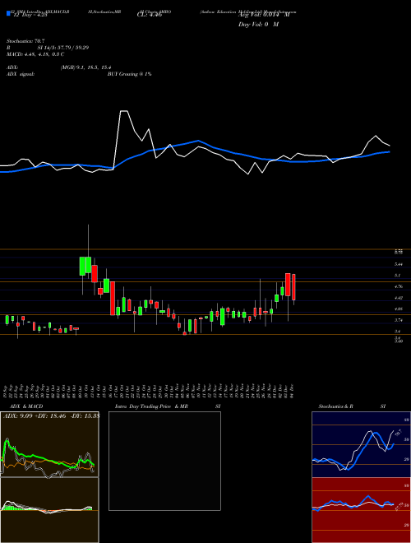This screenshot has height=543, width=411.
Task: Click the 'Stochastics & R' panel title
Action: (x=336, y=406)
